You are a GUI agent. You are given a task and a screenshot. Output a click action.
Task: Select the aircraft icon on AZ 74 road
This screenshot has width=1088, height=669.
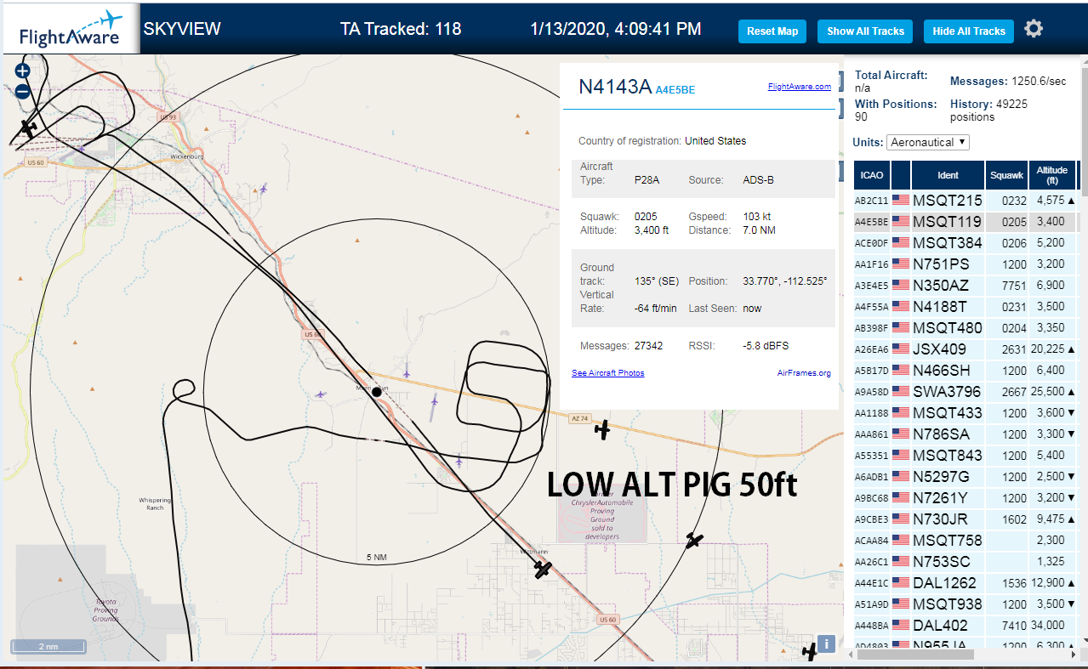tap(603, 430)
